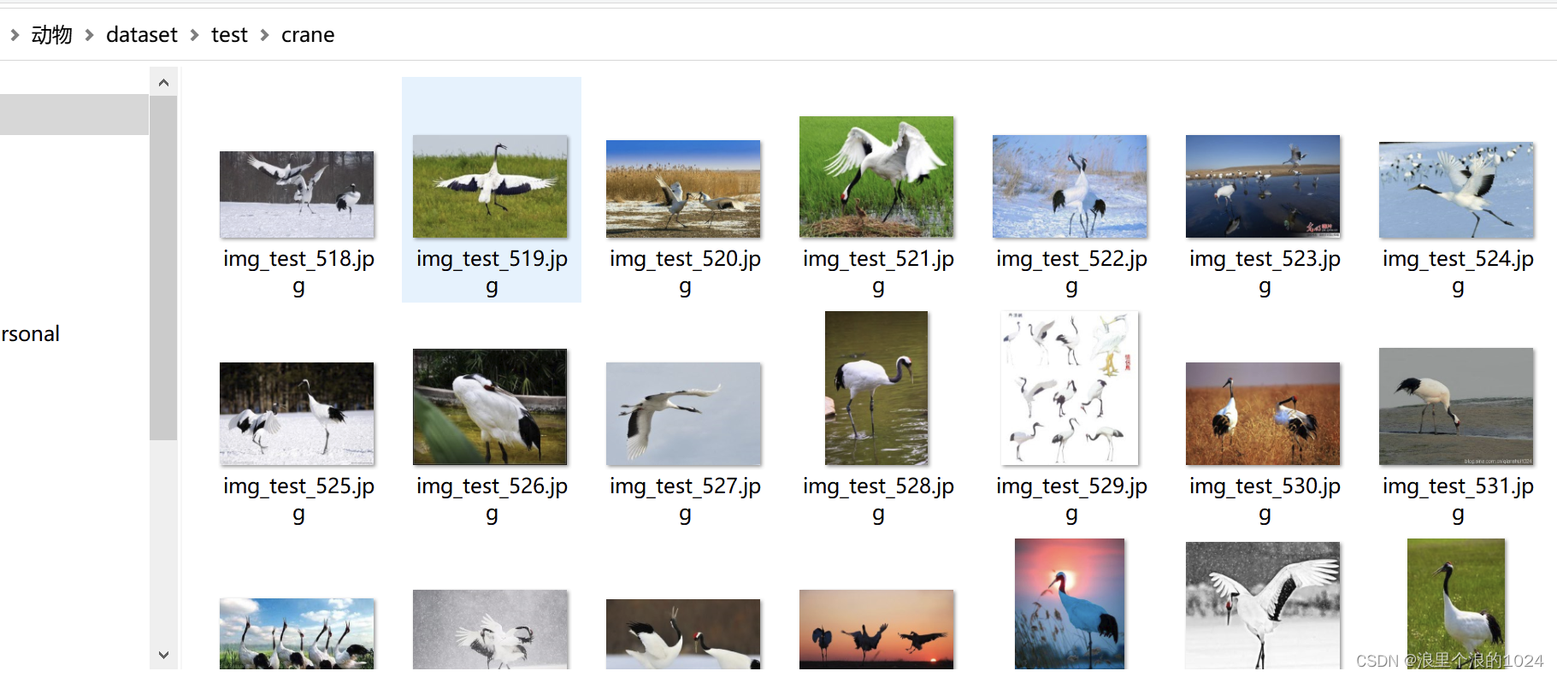Go to the test breadcrumb folder
The width and height of the screenshot is (1557, 677).
click(229, 35)
